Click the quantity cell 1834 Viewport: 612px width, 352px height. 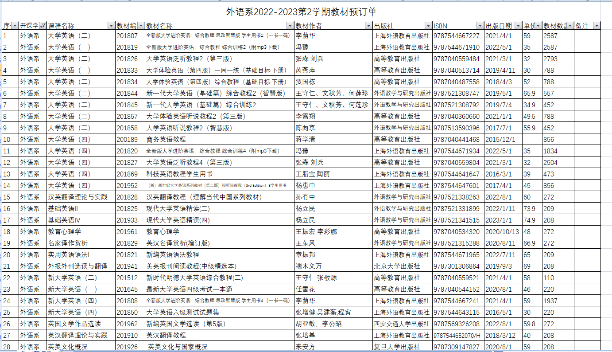558,151
